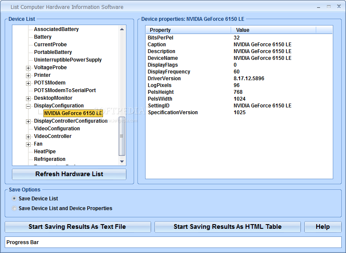346x253 pixels.
Task: Collapse the DisplayConfiguration tree node
Action: click(28, 106)
